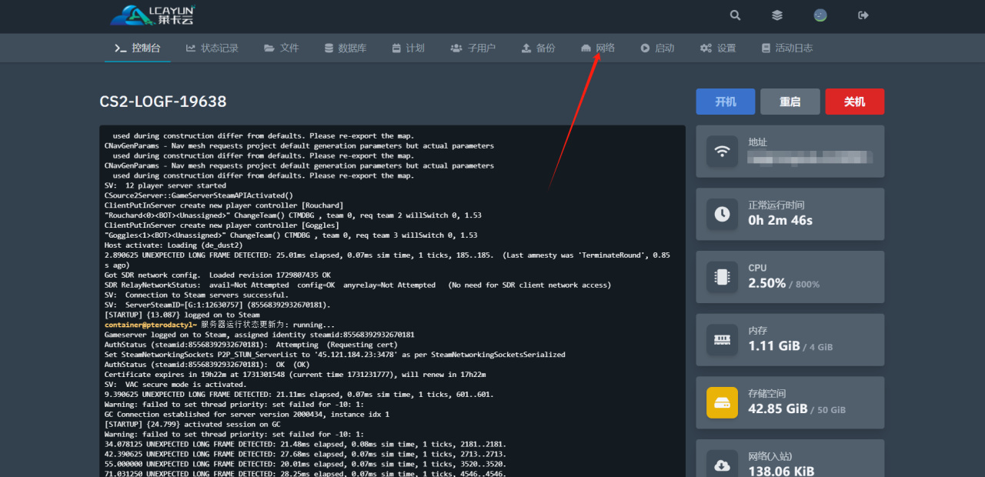985x477 pixels.
Task: Open the 启动 startup tab
Action: pos(657,48)
